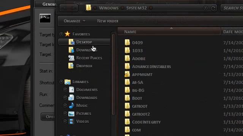This screenshot has height=136, width=243.
Task: Click the Adobe folder icon
Action: click(127, 58)
